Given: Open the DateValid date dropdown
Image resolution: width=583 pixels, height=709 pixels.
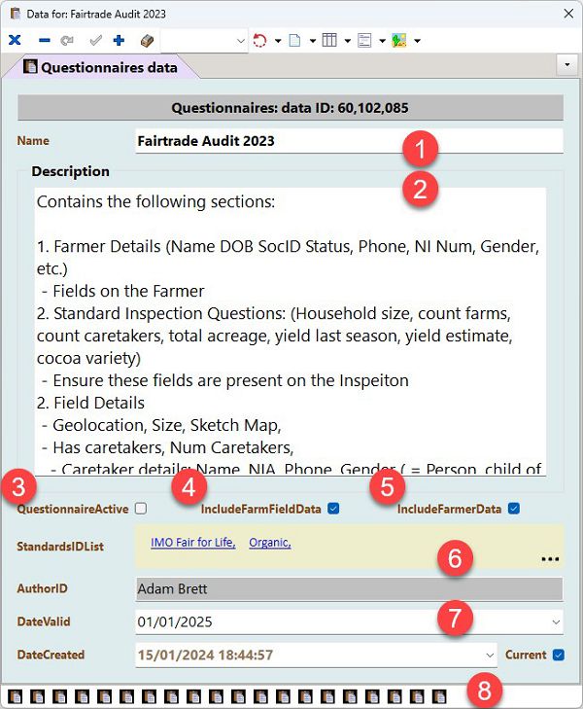Looking at the screenshot, I should coord(556,622).
